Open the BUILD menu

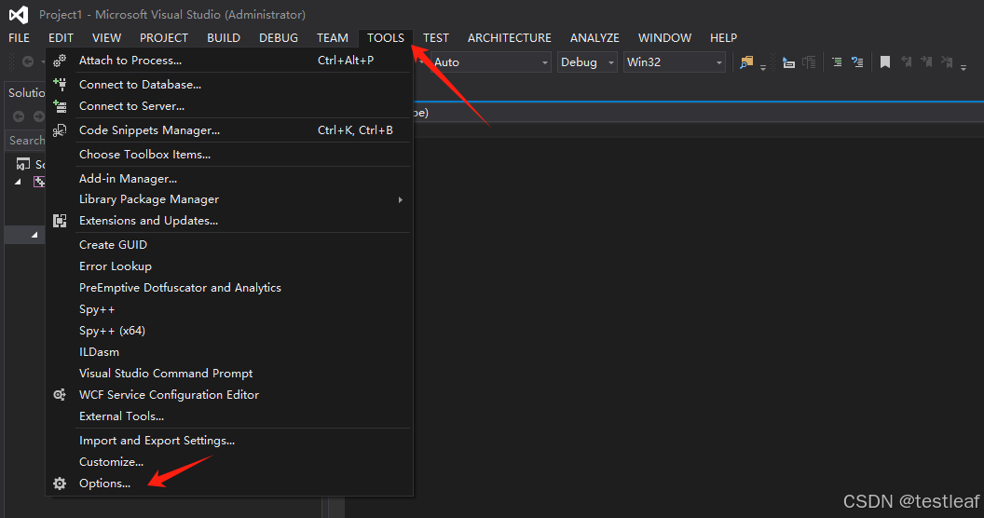(224, 38)
